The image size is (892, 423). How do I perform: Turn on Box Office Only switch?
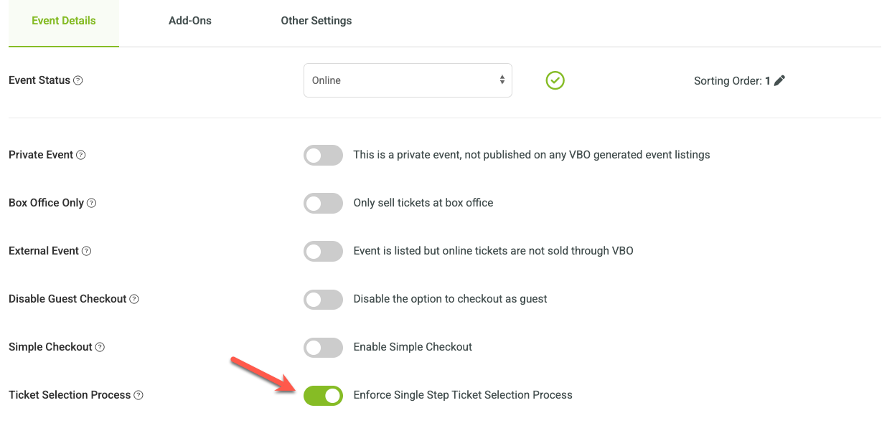click(323, 203)
